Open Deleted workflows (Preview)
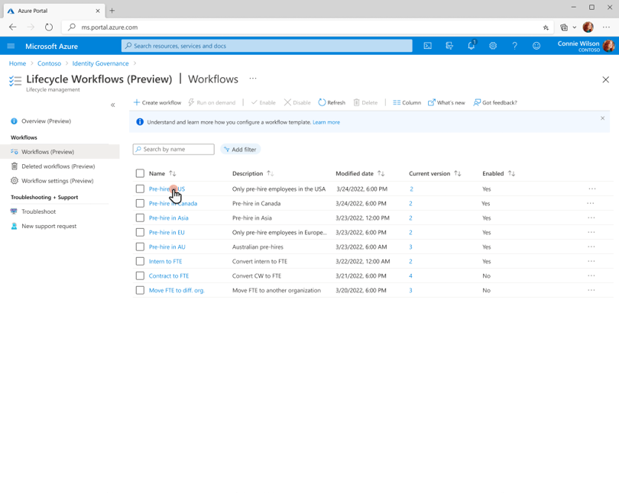Image resolution: width=619 pixels, height=493 pixels. point(60,166)
